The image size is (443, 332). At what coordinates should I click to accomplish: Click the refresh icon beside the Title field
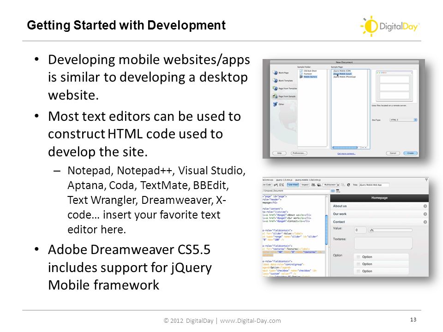348,185
